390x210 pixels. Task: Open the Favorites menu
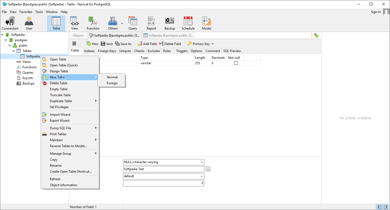(26, 12)
